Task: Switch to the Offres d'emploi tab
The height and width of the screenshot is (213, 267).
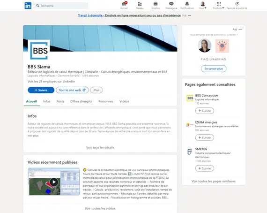Action: tap(81, 101)
